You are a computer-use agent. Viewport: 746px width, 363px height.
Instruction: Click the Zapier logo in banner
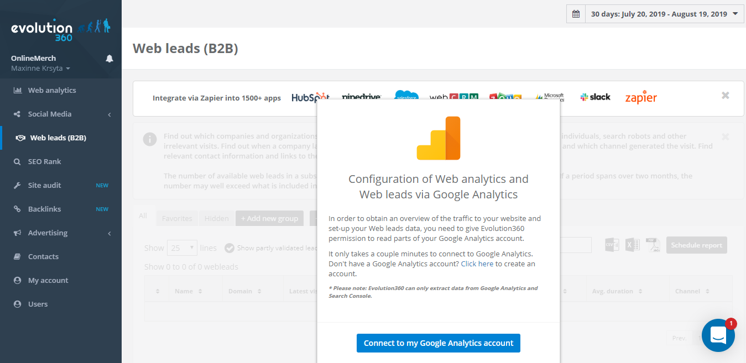pos(641,98)
